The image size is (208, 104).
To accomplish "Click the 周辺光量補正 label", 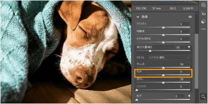I will [x=145, y=47].
